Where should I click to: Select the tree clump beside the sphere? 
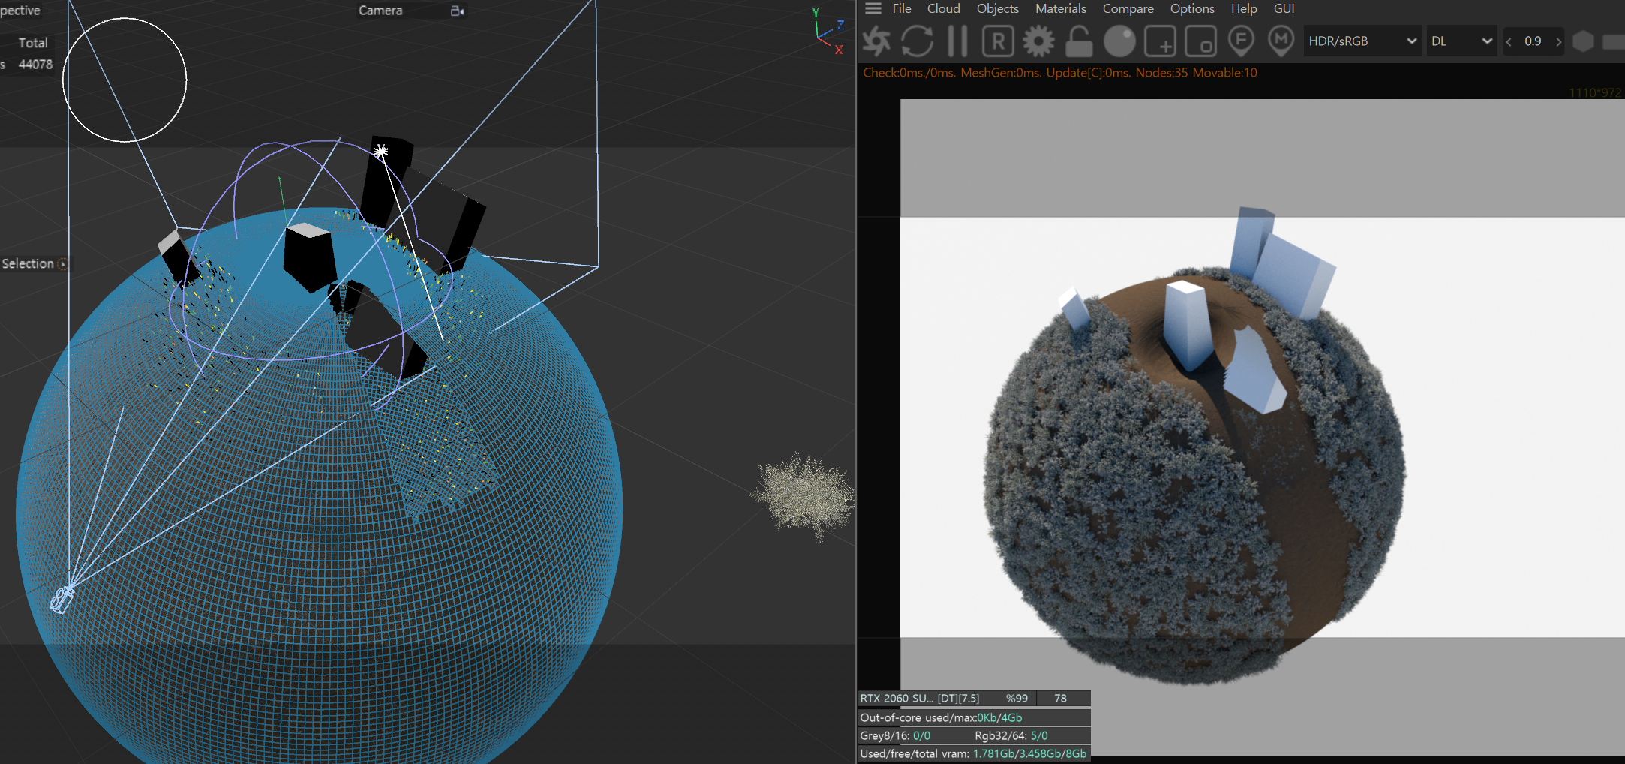[803, 495]
